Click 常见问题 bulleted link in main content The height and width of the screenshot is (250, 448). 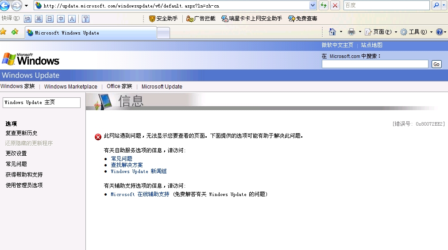tap(121, 158)
